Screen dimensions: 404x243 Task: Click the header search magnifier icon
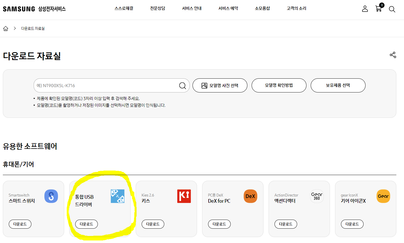[x=392, y=9]
